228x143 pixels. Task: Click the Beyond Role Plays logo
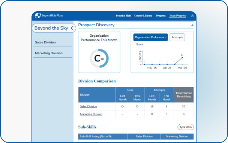point(49,15)
